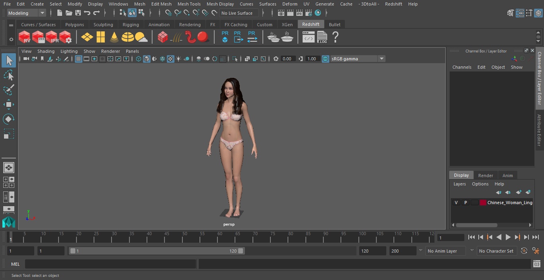
Task: Open viewport Shading menu
Action: tap(46, 51)
